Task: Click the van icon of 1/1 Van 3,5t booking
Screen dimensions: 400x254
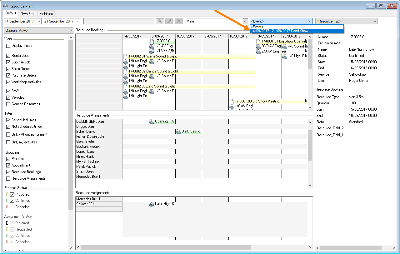Action: [152, 51]
